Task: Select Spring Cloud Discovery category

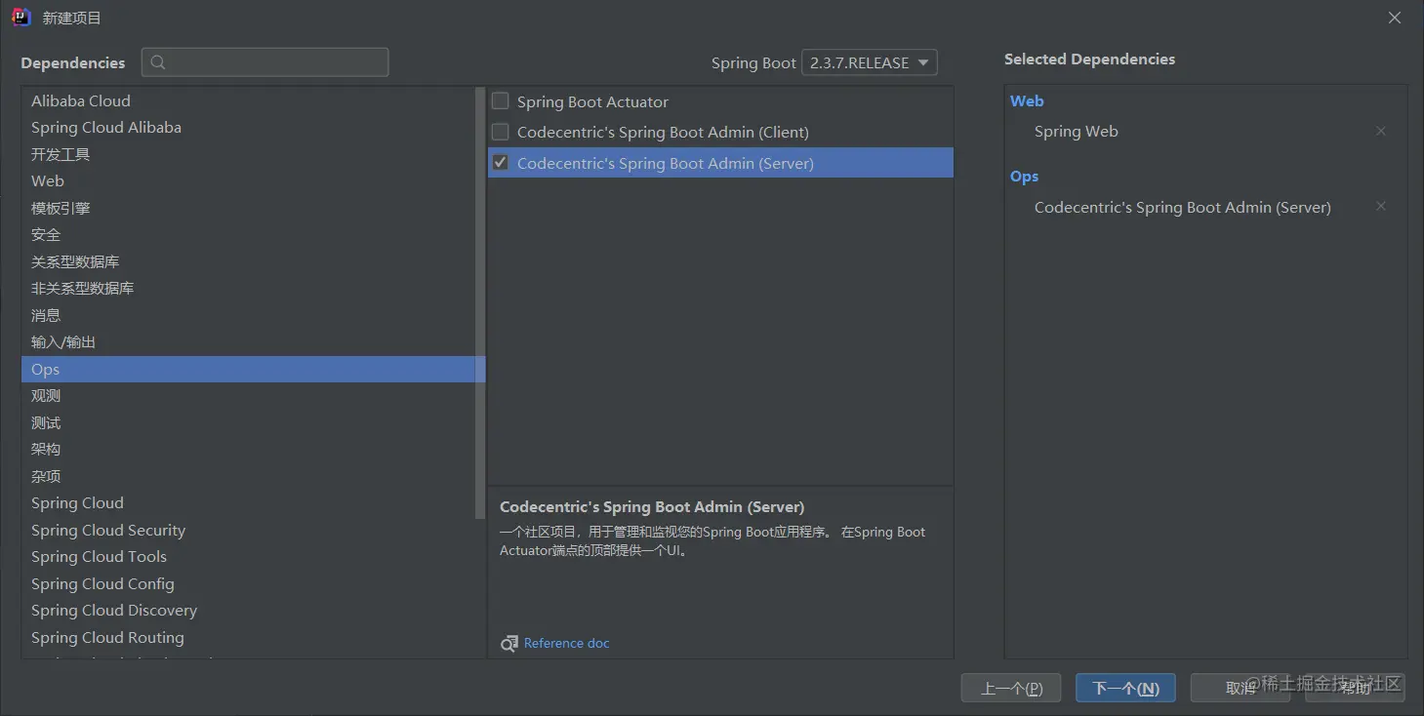Action: pyautogui.click(x=248, y=610)
